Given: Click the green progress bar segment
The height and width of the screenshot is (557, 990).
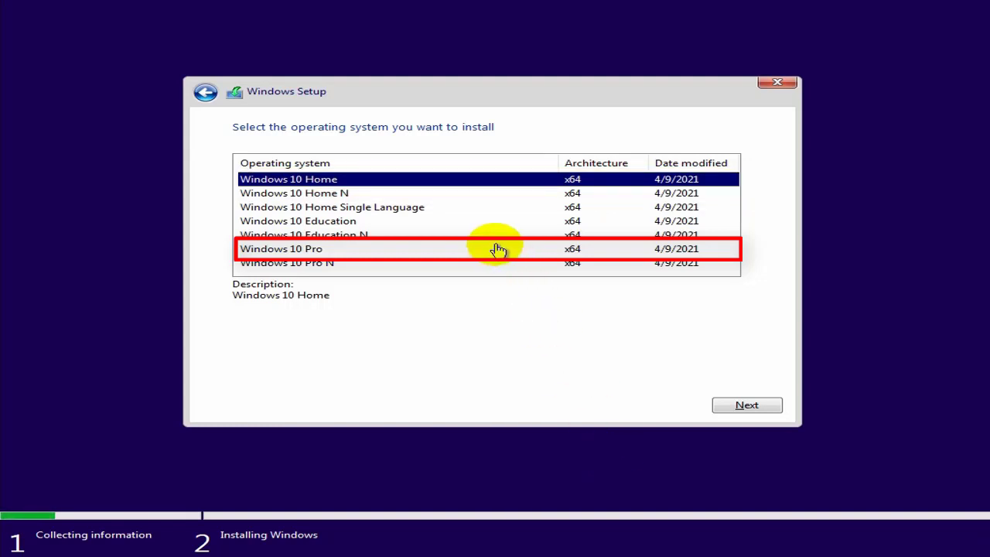Looking at the screenshot, I should tap(27, 515).
